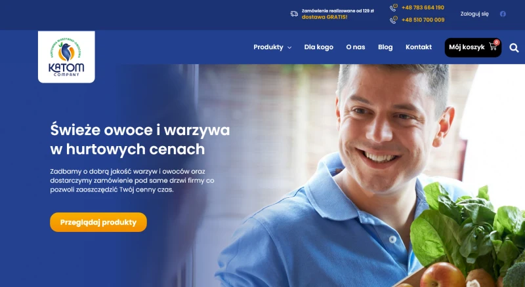525x287 pixels.
Task: Click the search magnifier icon
Action: (514, 48)
